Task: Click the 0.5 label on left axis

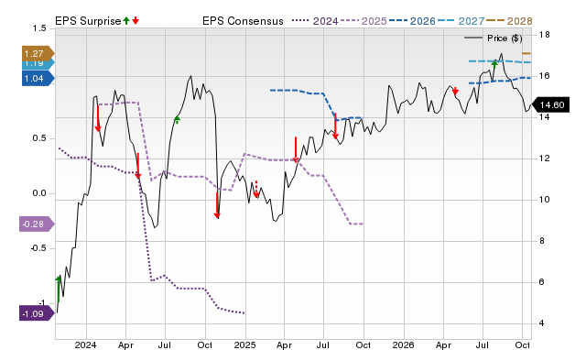Action: click(39, 138)
